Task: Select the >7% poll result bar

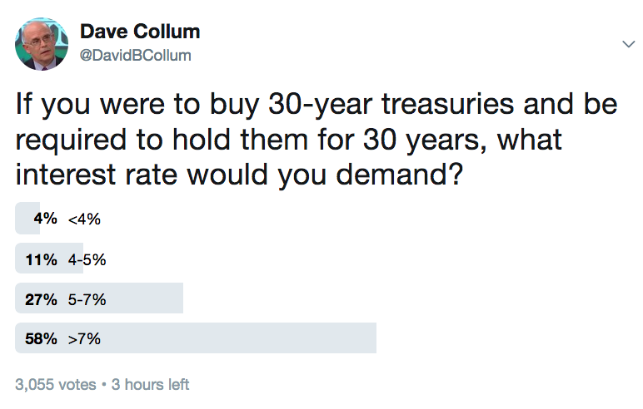Action: coord(196,338)
